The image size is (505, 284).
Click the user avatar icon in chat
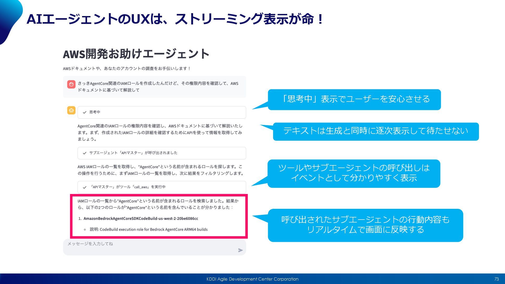coord(71,84)
